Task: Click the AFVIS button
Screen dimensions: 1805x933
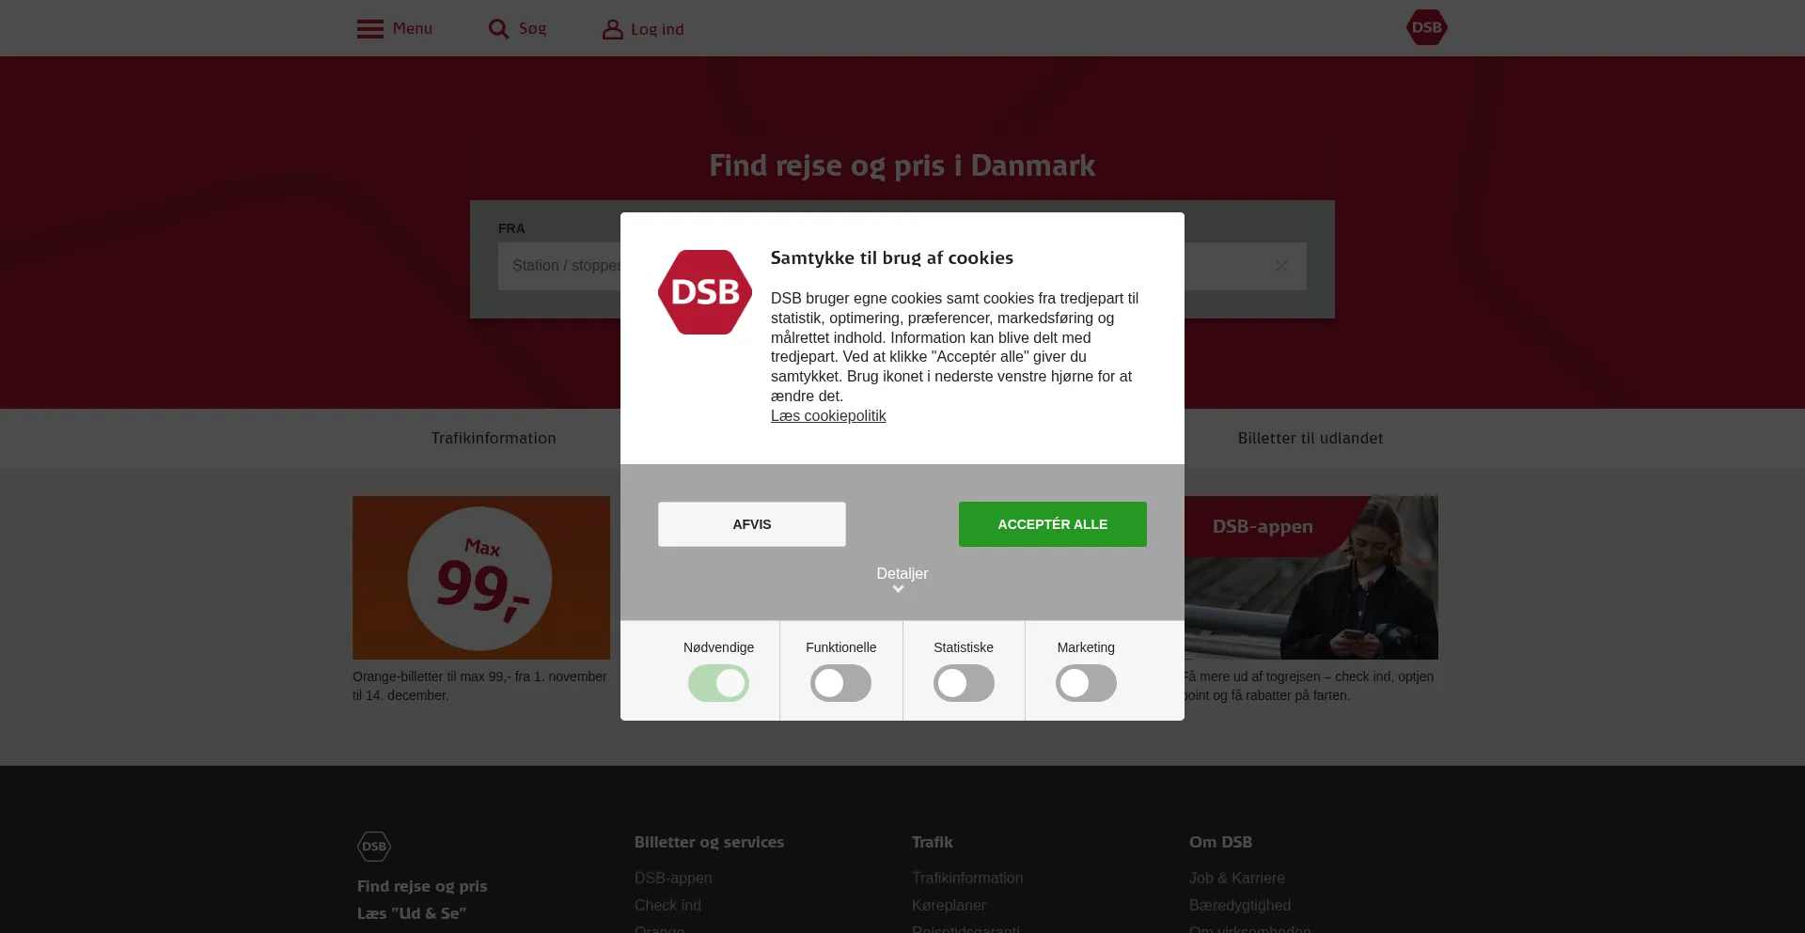Action: tap(752, 524)
